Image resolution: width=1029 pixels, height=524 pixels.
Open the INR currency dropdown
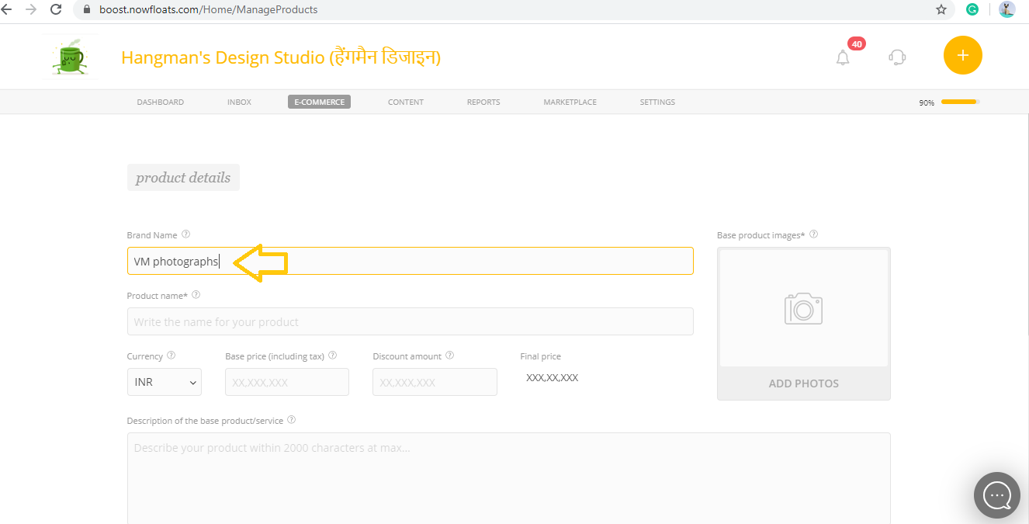tap(165, 382)
